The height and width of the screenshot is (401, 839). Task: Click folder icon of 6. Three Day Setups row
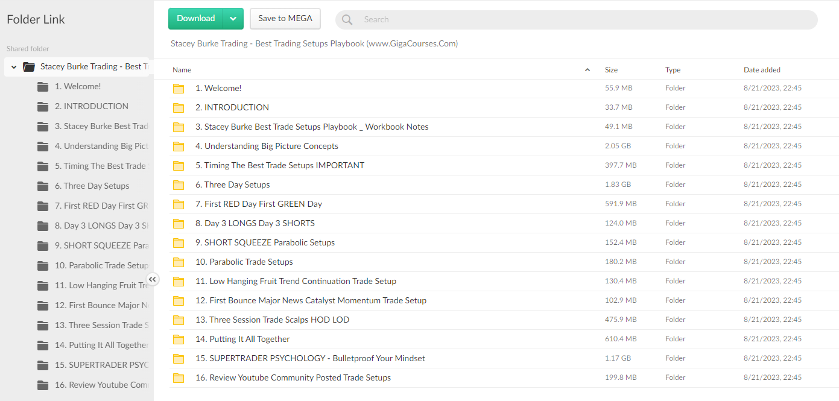pos(179,185)
